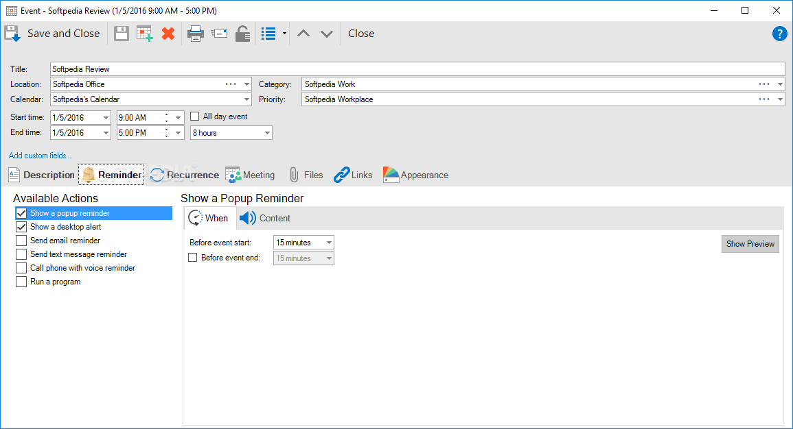Click Softpedia's Calendar field text
793x429 pixels.
click(x=86, y=99)
